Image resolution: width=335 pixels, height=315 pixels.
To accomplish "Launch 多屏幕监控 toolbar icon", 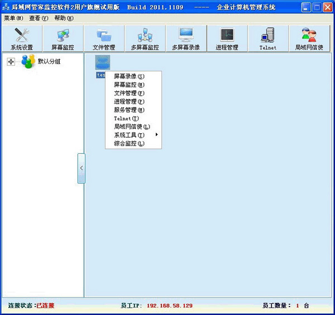I will pos(145,38).
